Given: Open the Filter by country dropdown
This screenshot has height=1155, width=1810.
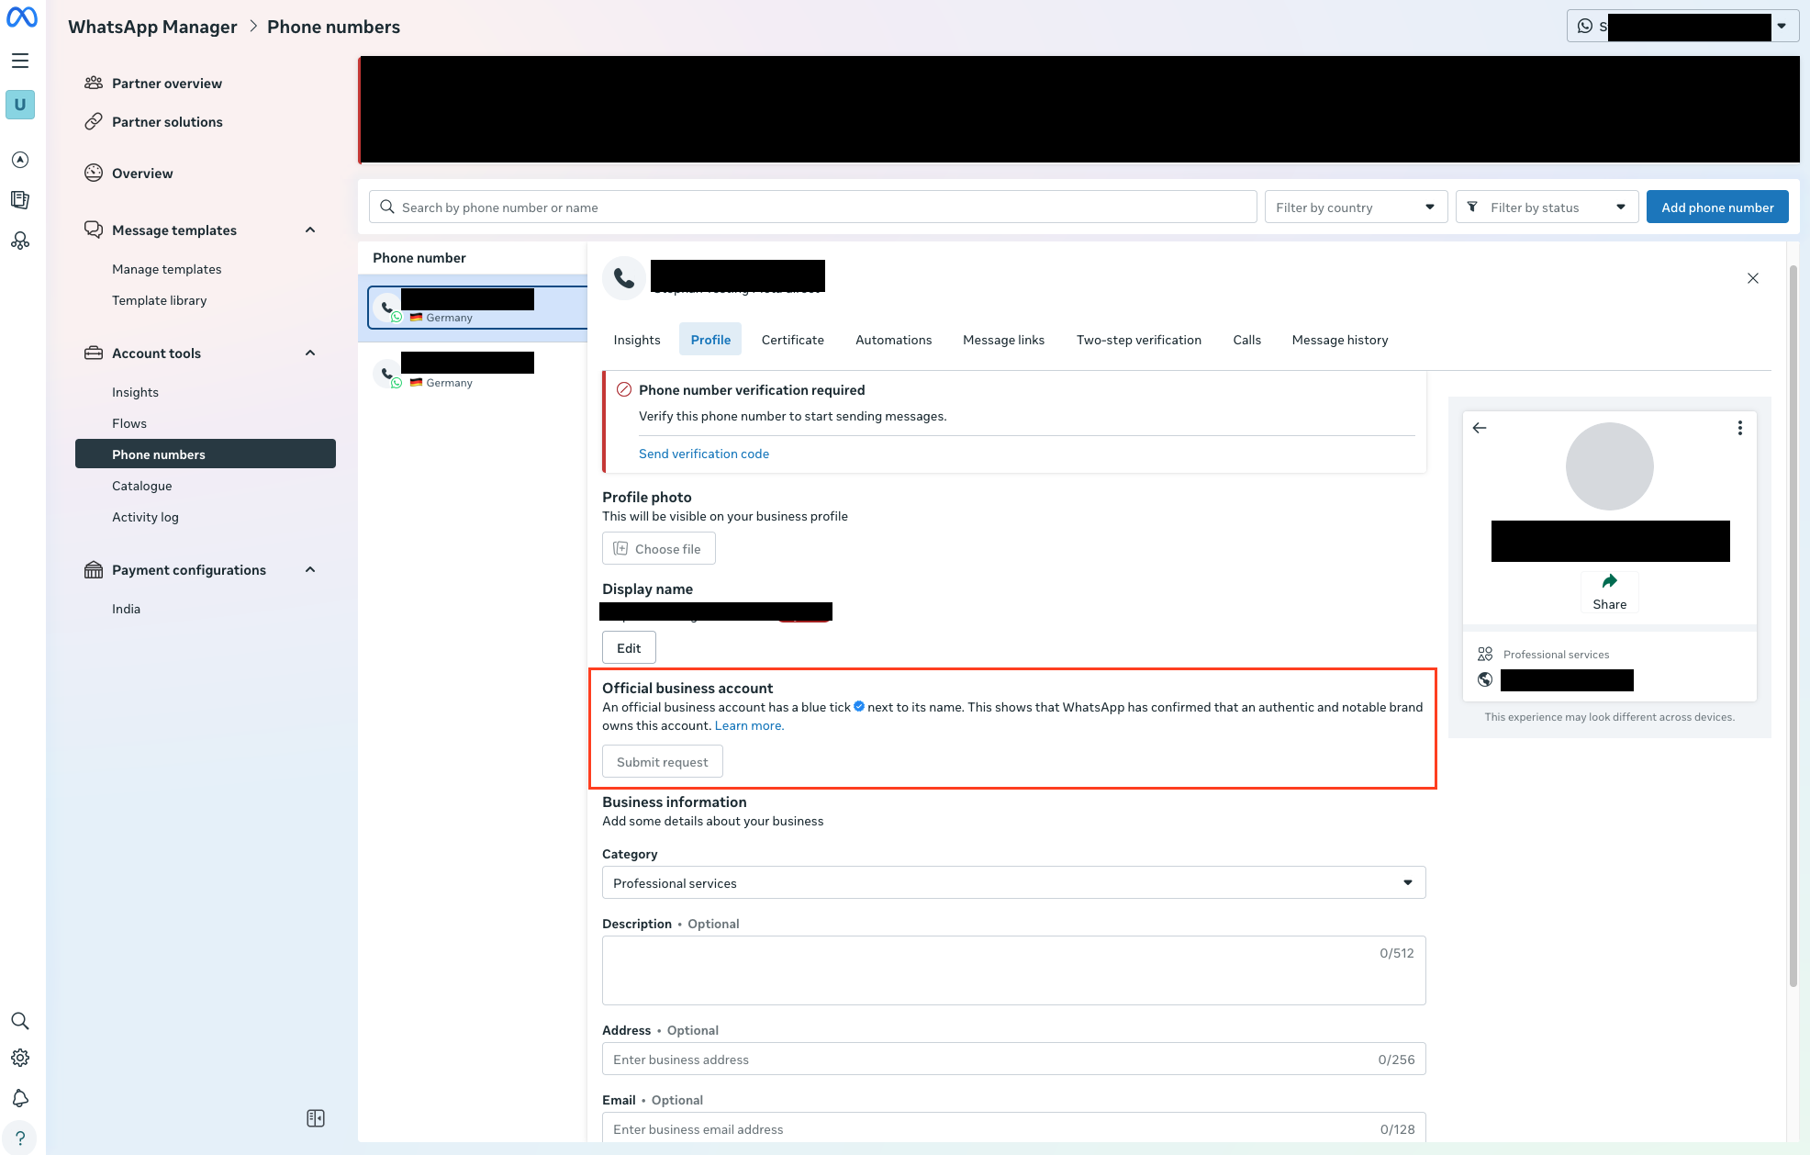Looking at the screenshot, I should point(1355,207).
